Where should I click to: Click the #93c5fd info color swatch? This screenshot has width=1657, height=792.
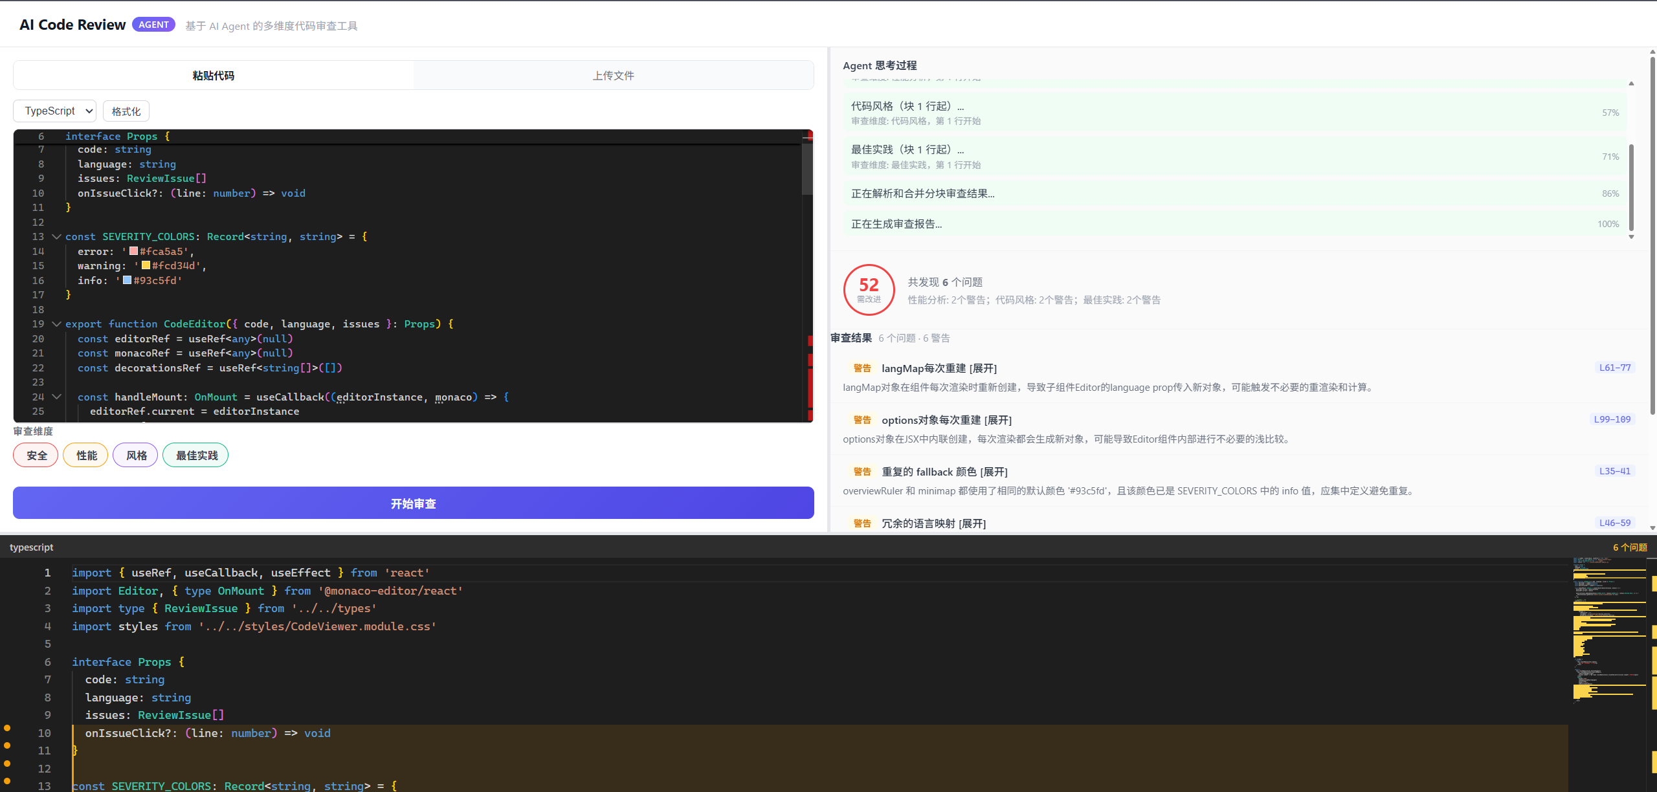[128, 280]
